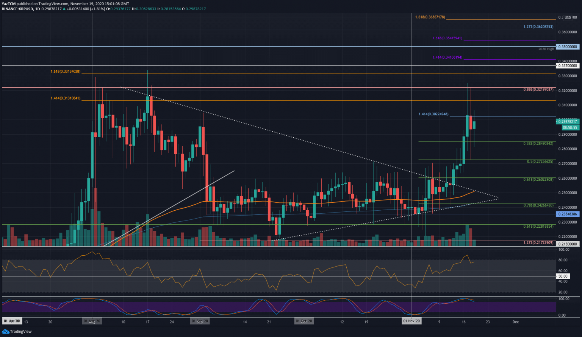Select the 2020 High line label
The height and width of the screenshot is (337, 582).
coord(546,49)
